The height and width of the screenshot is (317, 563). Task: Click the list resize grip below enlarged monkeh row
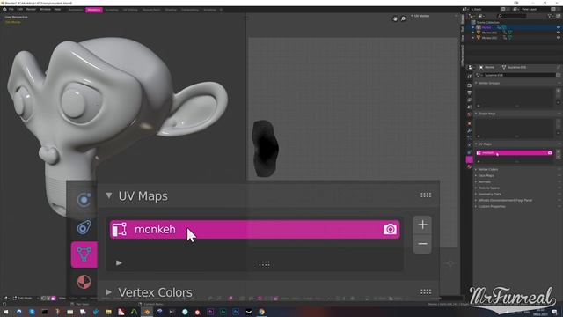point(264,263)
